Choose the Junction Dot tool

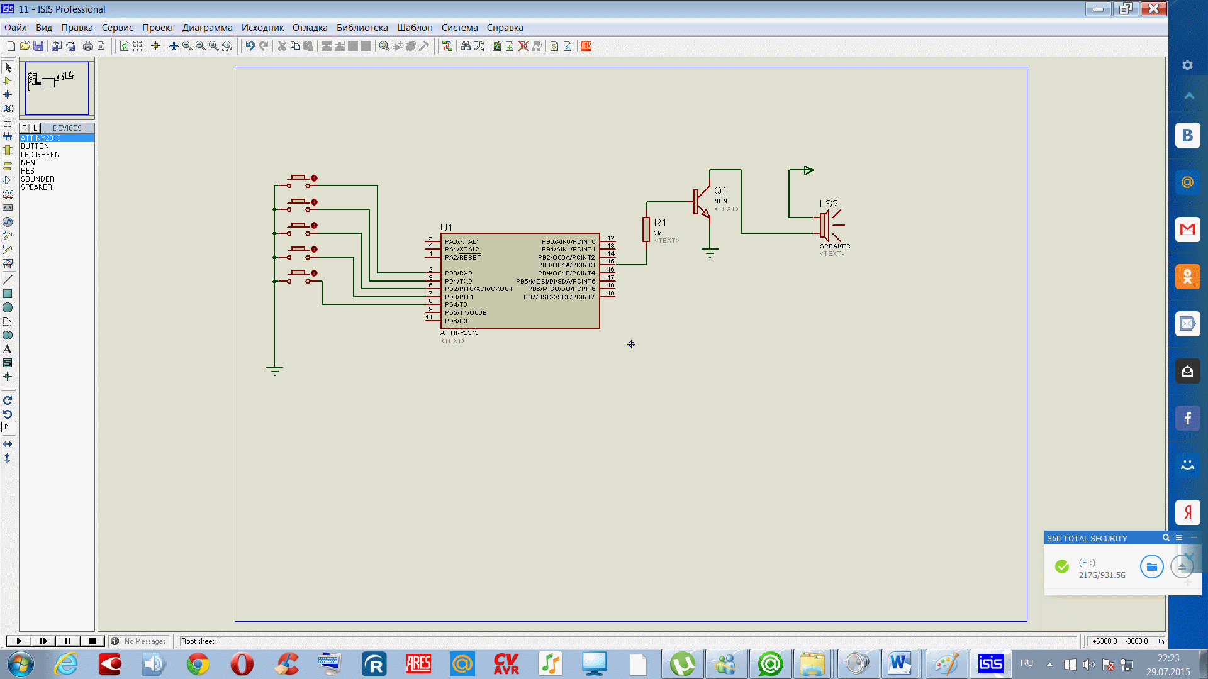[8, 95]
